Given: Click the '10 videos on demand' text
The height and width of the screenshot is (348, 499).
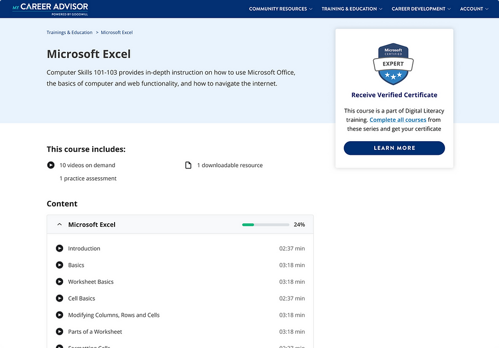Looking at the screenshot, I should (x=87, y=165).
